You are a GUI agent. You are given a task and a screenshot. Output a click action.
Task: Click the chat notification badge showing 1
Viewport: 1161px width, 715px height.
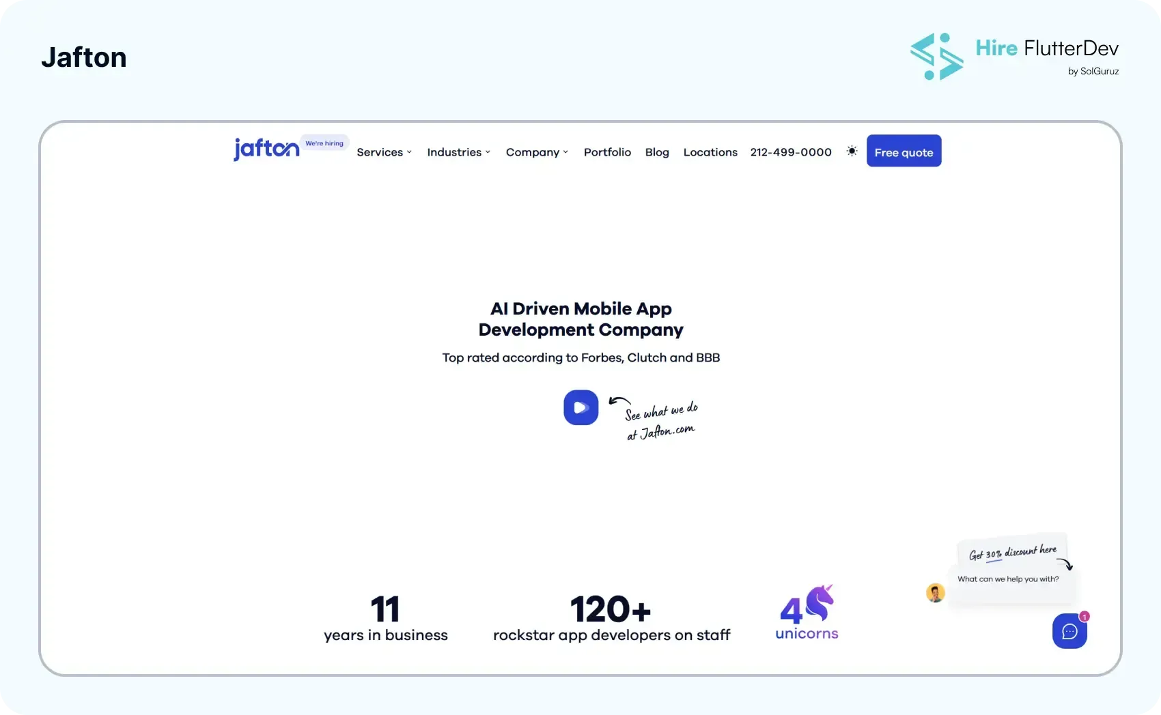click(x=1085, y=616)
